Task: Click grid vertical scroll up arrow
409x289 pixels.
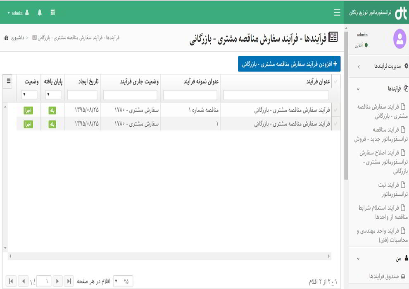Action: pos(5,107)
